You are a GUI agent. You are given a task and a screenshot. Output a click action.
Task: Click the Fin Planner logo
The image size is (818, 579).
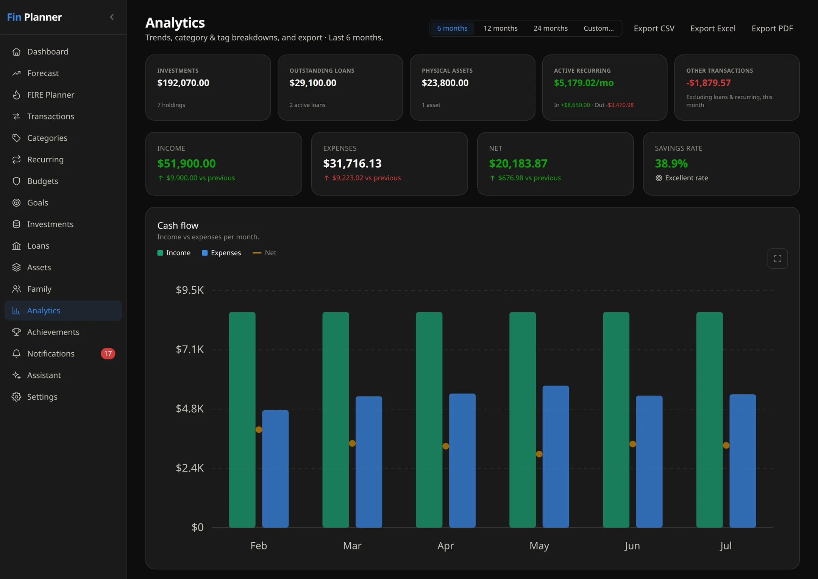[34, 17]
